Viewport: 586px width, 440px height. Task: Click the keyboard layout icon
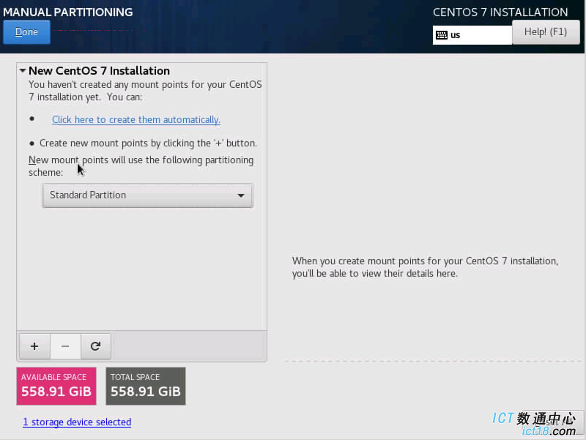pyautogui.click(x=442, y=35)
